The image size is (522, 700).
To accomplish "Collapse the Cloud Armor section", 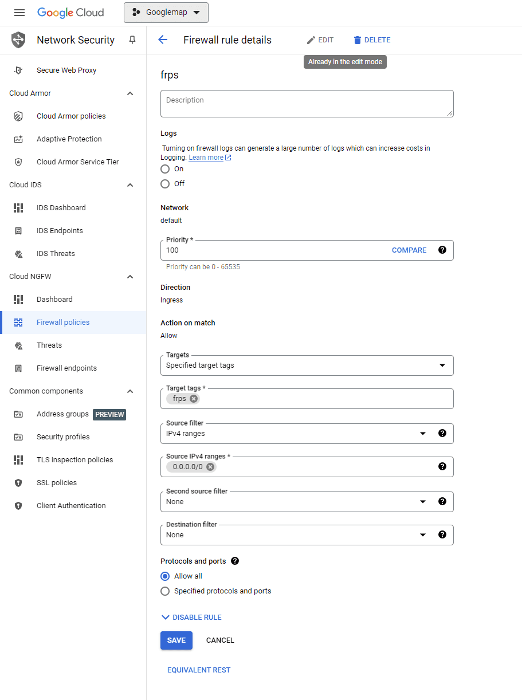I will [x=130, y=93].
